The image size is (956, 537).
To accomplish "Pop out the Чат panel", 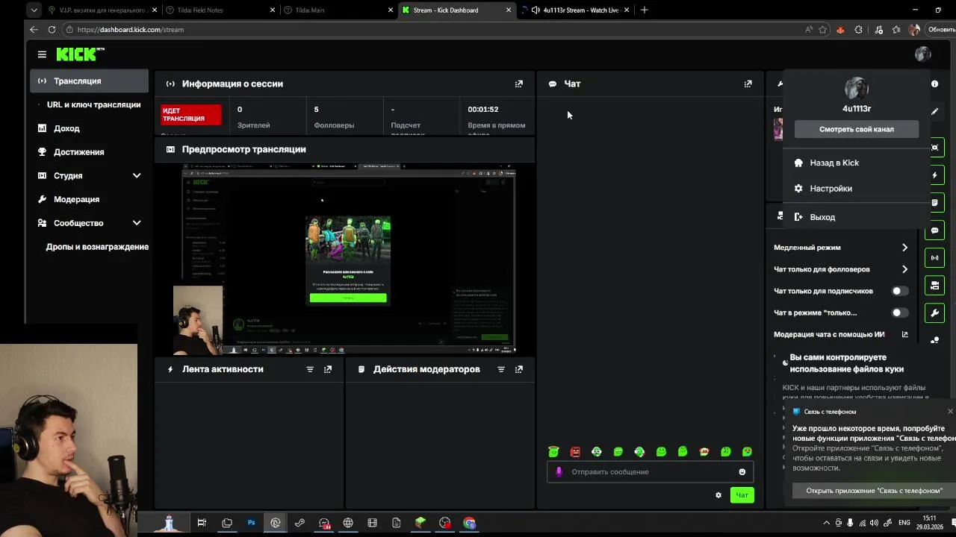I will click(x=748, y=84).
